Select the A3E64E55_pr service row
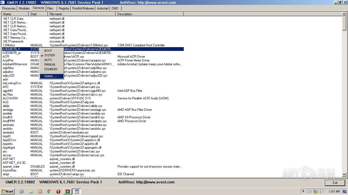The height and width of the screenshot is (195, 348). click(x=93, y=53)
